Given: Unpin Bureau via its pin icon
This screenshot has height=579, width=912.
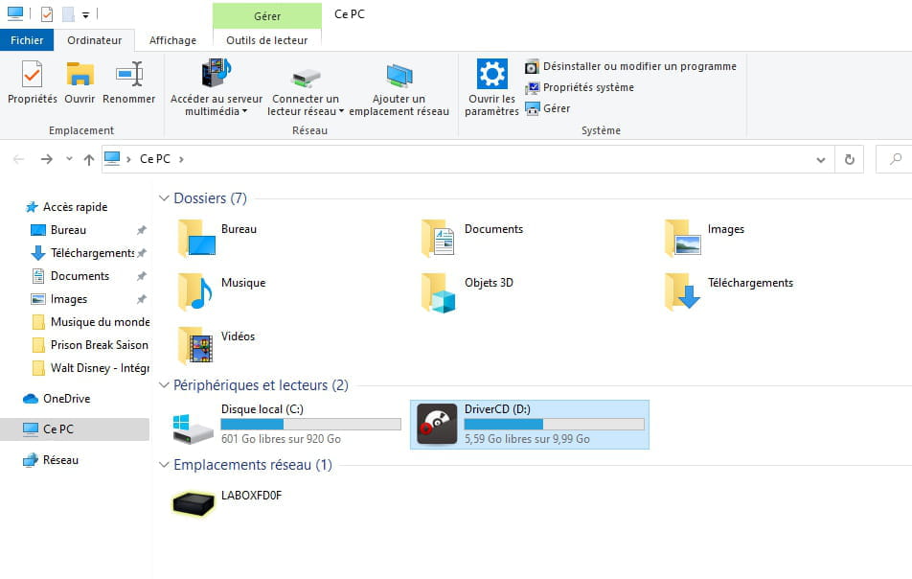Looking at the screenshot, I should point(142,230).
